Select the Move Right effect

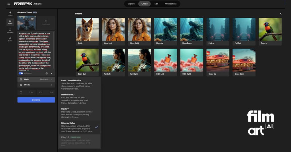139,32
